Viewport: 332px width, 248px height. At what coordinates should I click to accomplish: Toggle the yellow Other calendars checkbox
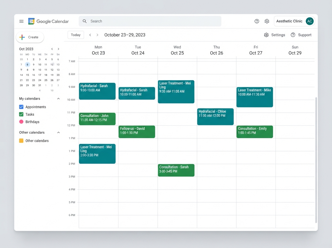(x=21, y=141)
